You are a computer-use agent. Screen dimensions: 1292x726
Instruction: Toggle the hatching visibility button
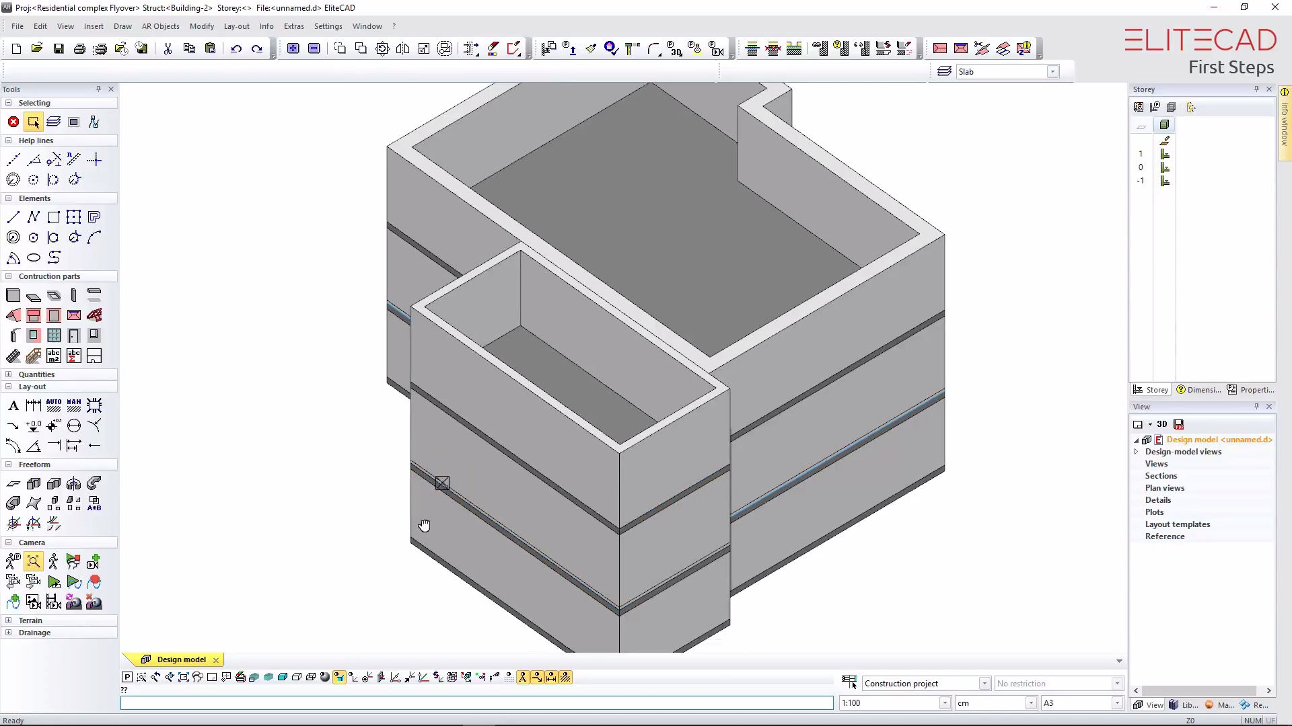(565, 677)
